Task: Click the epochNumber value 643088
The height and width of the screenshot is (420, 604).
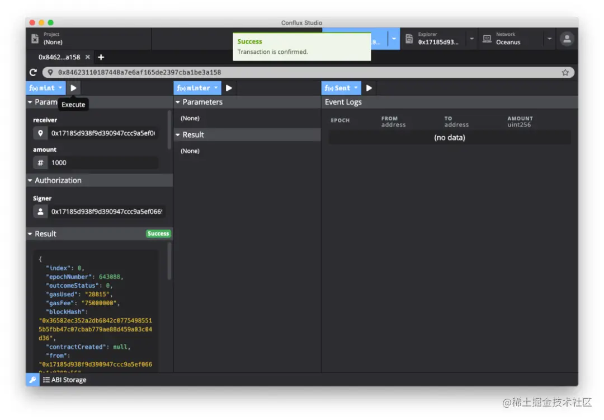Action: [110, 277]
